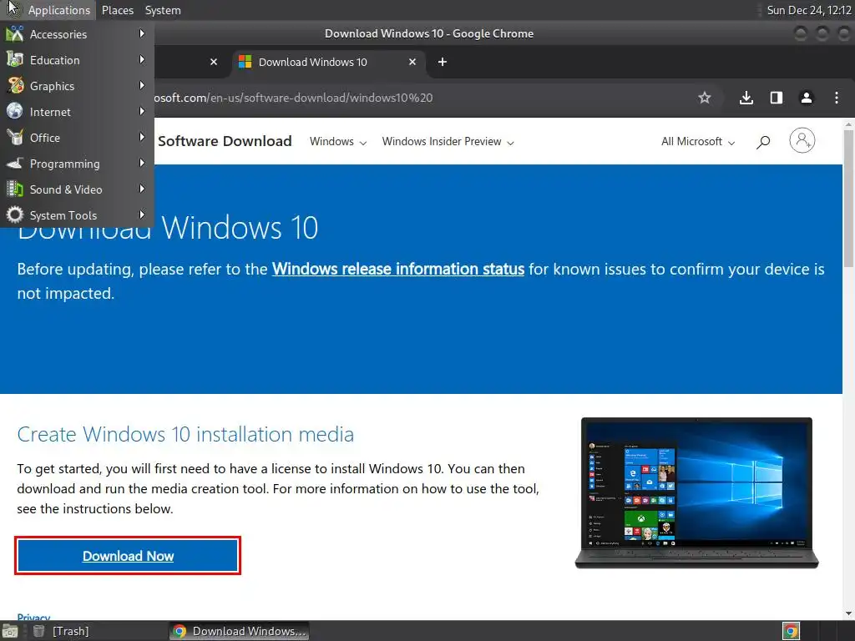Click the Internet globe icon
Image resolution: width=855 pixels, height=641 pixels.
pos(15,111)
